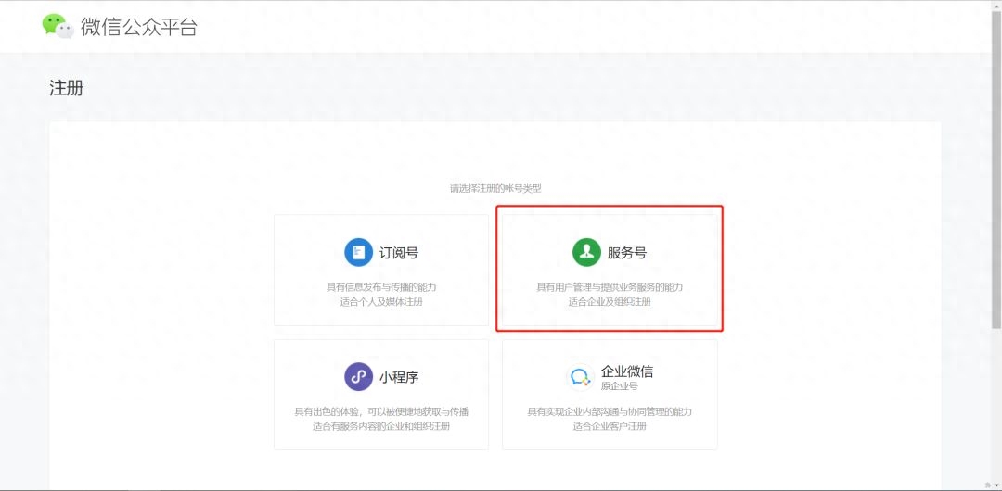Click the WeChat logo in the header
Screen dimensions: 1002x491
[58, 26]
